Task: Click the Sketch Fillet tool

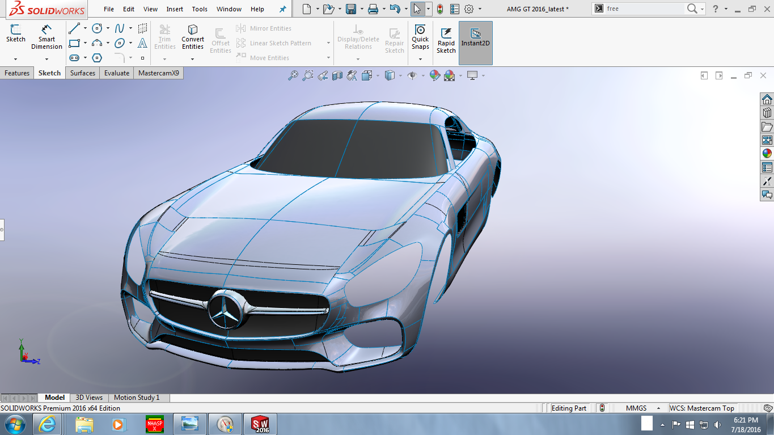Action: [x=120, y=58]
